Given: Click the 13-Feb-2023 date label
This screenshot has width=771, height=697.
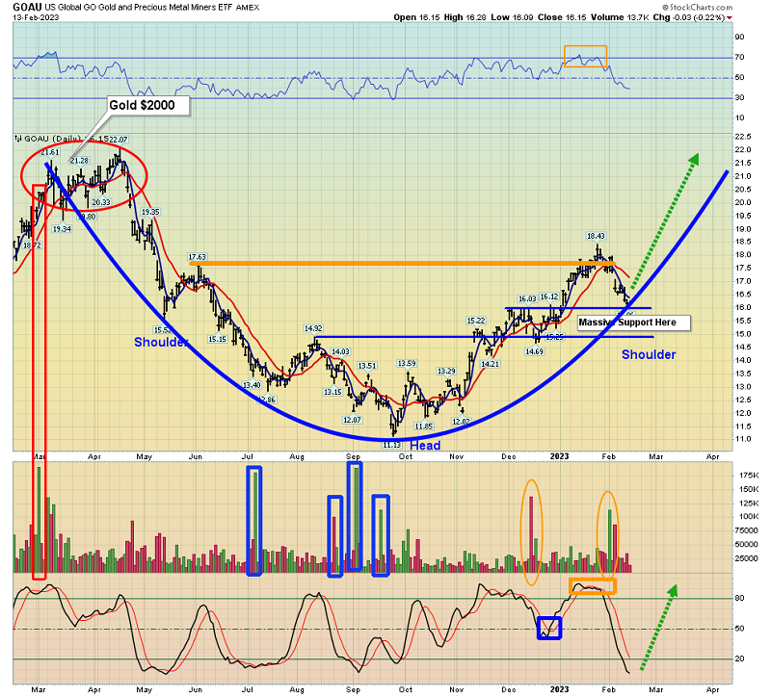Looking at the screenshot, I should point(36,17).
